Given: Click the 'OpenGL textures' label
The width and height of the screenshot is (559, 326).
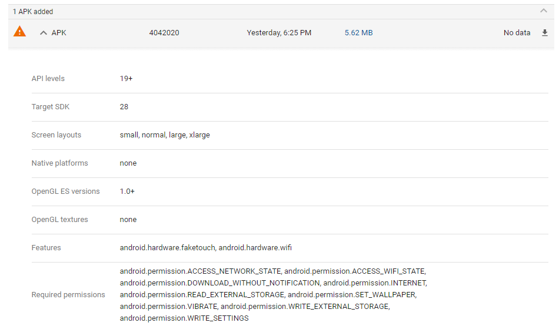Looking at the screenshot, I should pos(59,220).
